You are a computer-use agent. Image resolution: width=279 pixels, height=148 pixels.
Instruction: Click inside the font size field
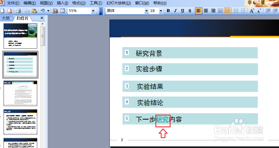coord(154,11)
